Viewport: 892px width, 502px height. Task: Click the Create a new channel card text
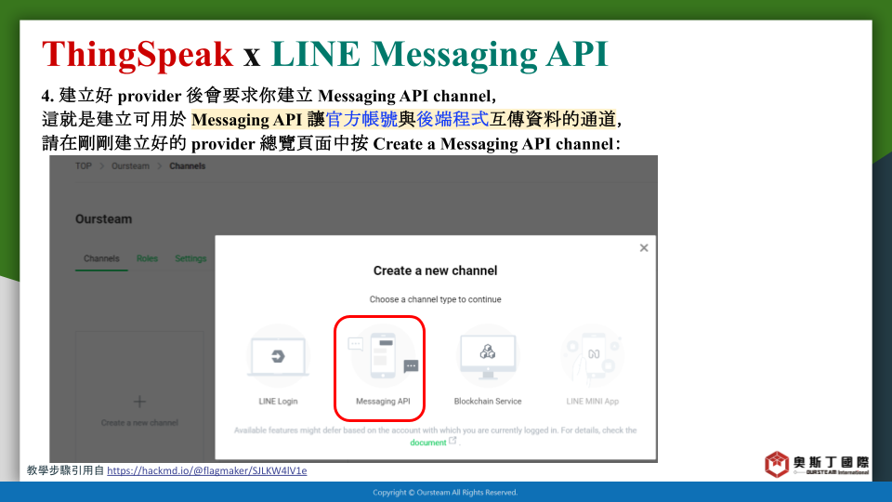pyautogui.click(x=139, y=423)
